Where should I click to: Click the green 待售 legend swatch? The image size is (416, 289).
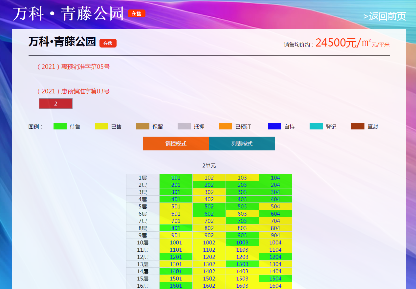tap(60, 126)
